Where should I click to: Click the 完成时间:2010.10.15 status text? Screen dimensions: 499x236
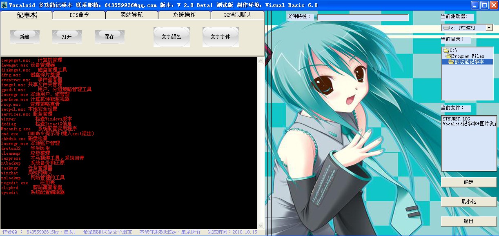pos(233,232)
